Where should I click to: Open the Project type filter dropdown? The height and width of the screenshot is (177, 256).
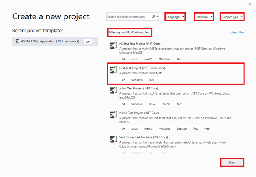(232, 17)
